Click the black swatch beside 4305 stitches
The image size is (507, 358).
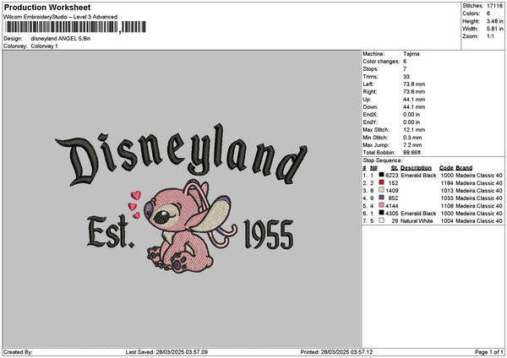(x=382, y=213)
